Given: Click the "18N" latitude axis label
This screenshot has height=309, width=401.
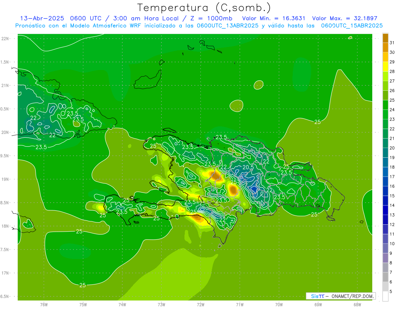Looking at the screenshot, I should [5, 226].
